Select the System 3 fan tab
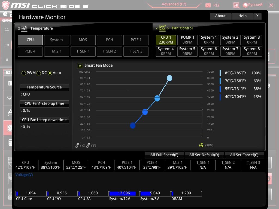The image size is (279, 209). [x=252, y=40]
